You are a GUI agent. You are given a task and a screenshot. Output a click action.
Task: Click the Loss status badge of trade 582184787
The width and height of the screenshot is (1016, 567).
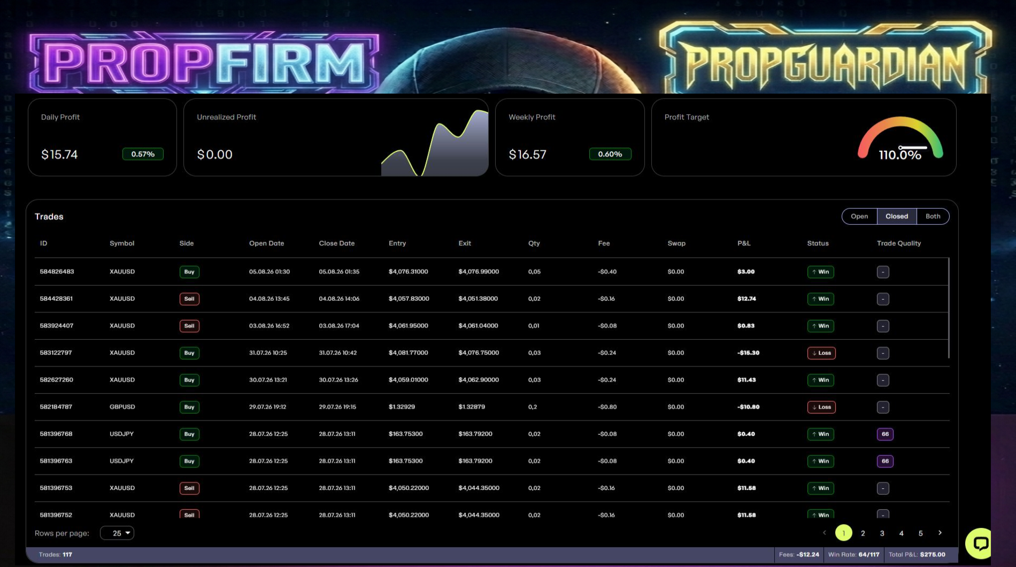pos(821,407)
